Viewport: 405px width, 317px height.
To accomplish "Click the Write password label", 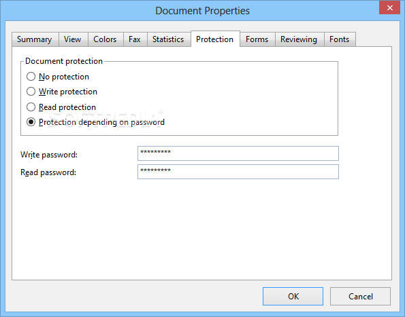I will pos(49,155).
